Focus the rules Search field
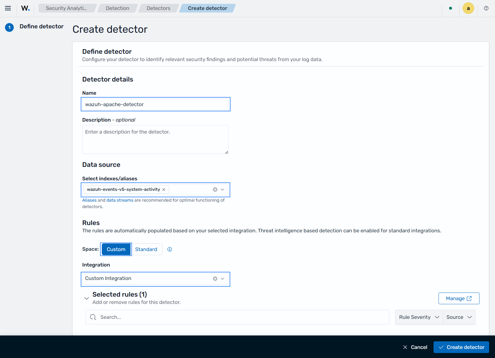The image size is (495, 358). pos(238,317)
